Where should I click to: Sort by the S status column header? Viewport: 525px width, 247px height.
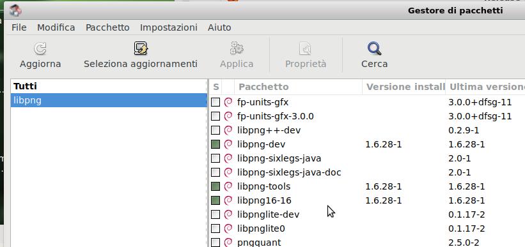click(216, 87)
